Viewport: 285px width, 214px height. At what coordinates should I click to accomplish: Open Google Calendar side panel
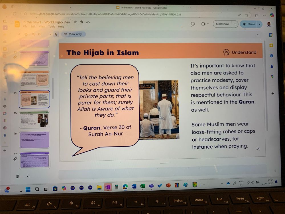pyautogui.click(x=271, y=35)
